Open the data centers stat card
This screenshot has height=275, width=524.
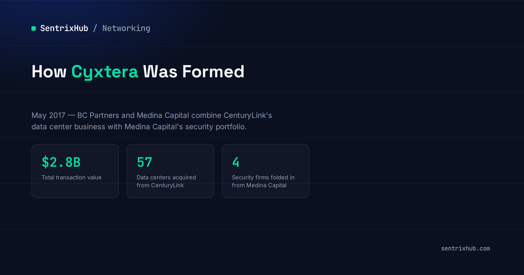170,171
